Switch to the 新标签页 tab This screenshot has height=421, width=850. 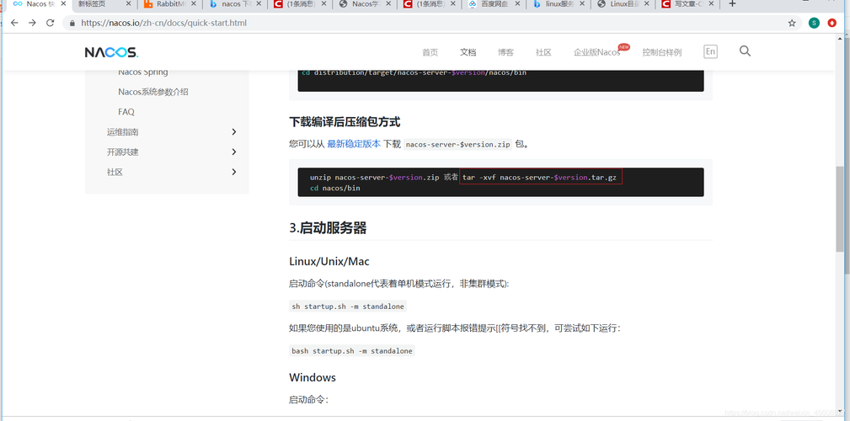pyautogui.click(x=99, y=4)
